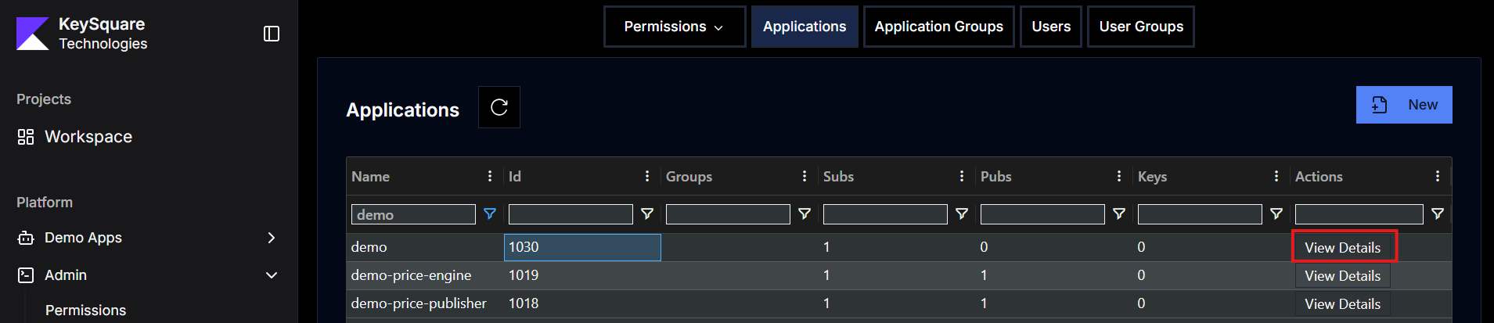The width and height of the screenshot is (1494, 323).
Task: Open the Subs column menu dots
Action: click(x=962, y=176)
